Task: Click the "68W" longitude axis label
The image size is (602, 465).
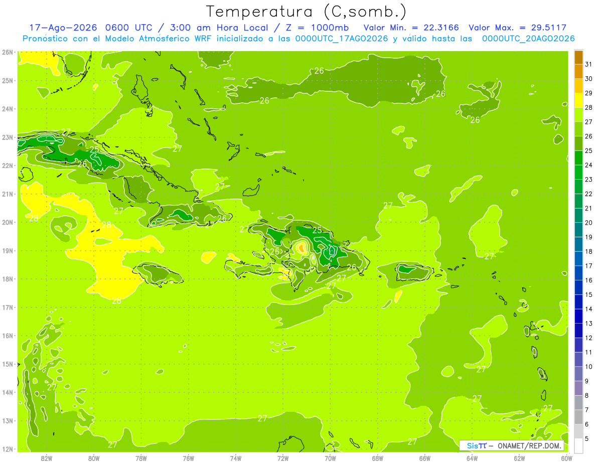Action: coord(378,458)
